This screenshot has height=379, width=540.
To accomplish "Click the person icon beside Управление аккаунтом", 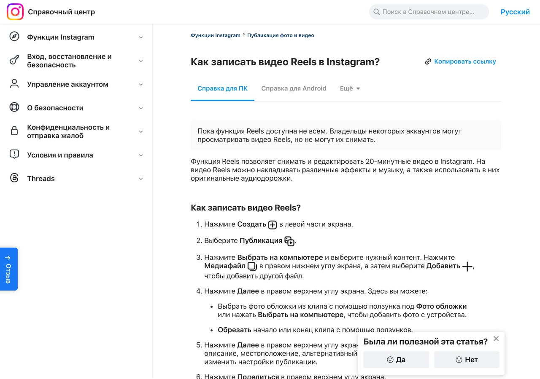I will tap(14, 84).
